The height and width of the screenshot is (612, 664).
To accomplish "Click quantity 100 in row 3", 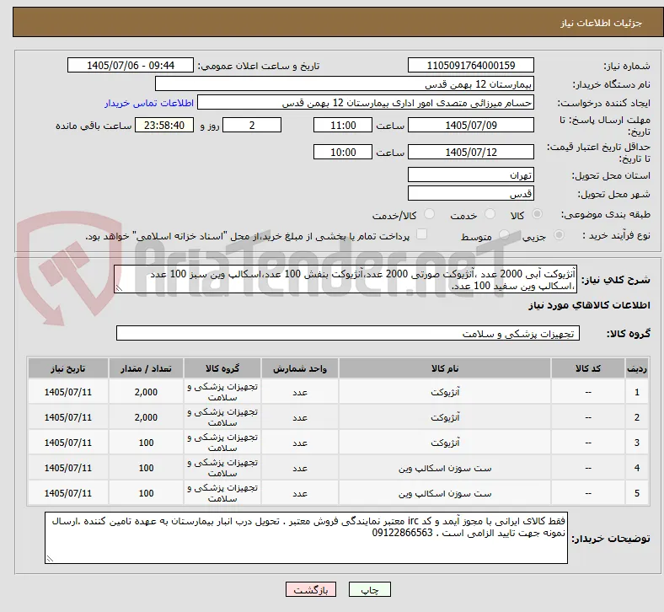I will tap(146, 443).
